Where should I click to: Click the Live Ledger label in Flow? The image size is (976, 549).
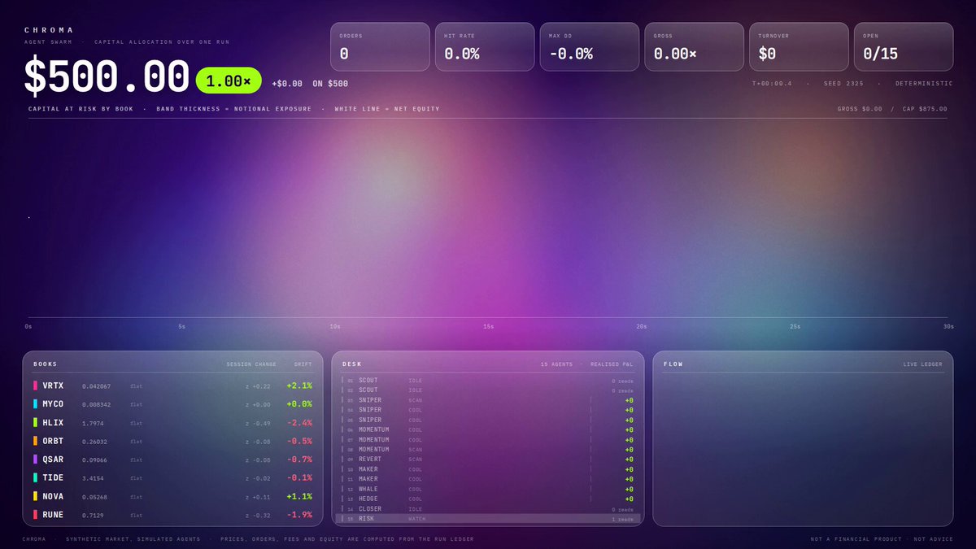coord(923,364)
